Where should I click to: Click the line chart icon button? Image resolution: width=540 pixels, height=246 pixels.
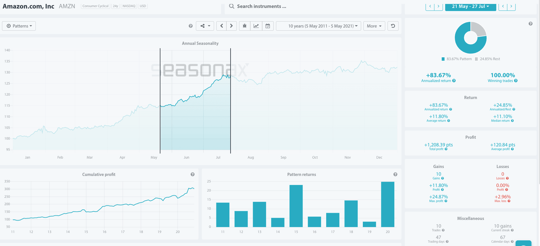tap(256, 26)
